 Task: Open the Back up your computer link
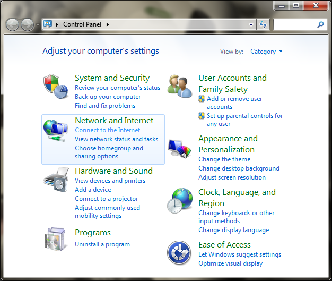(108, 97)
